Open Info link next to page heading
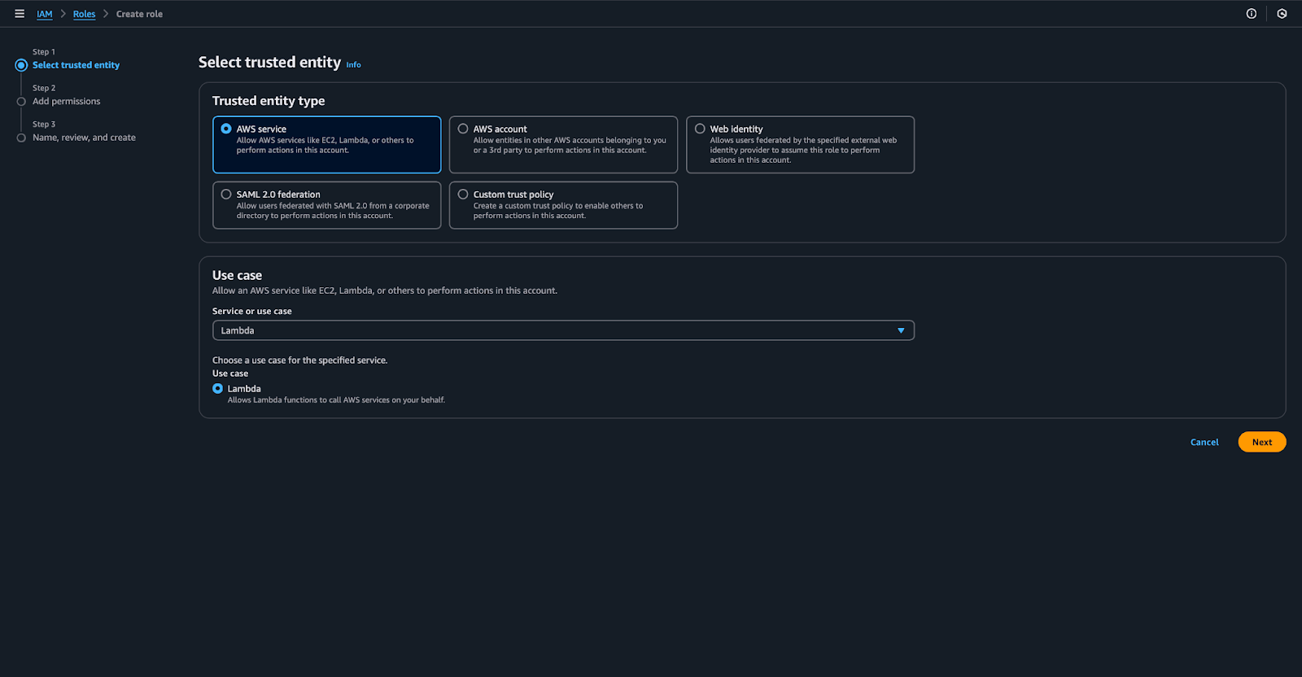The image size is (1302, 677). click(353, 65)
